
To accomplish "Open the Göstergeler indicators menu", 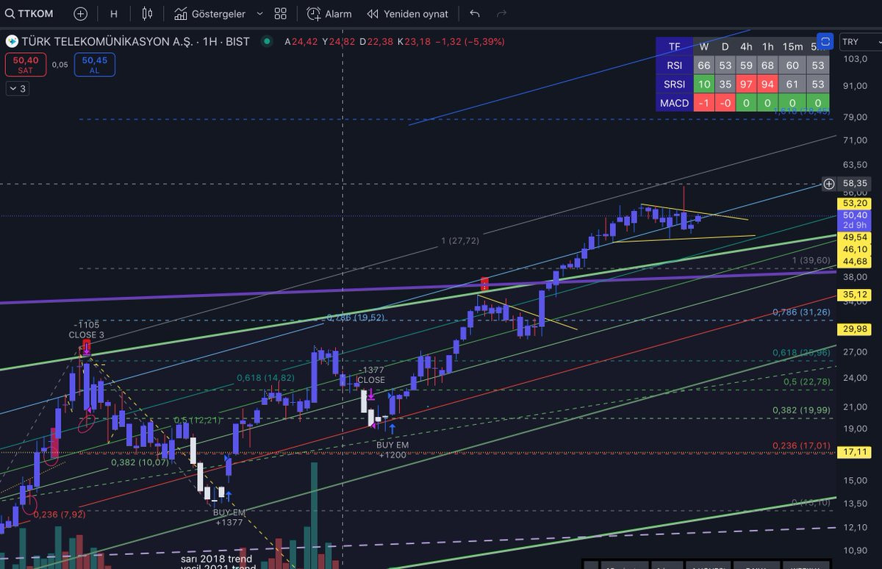I will pyautogui.click(x=209, y=13).
